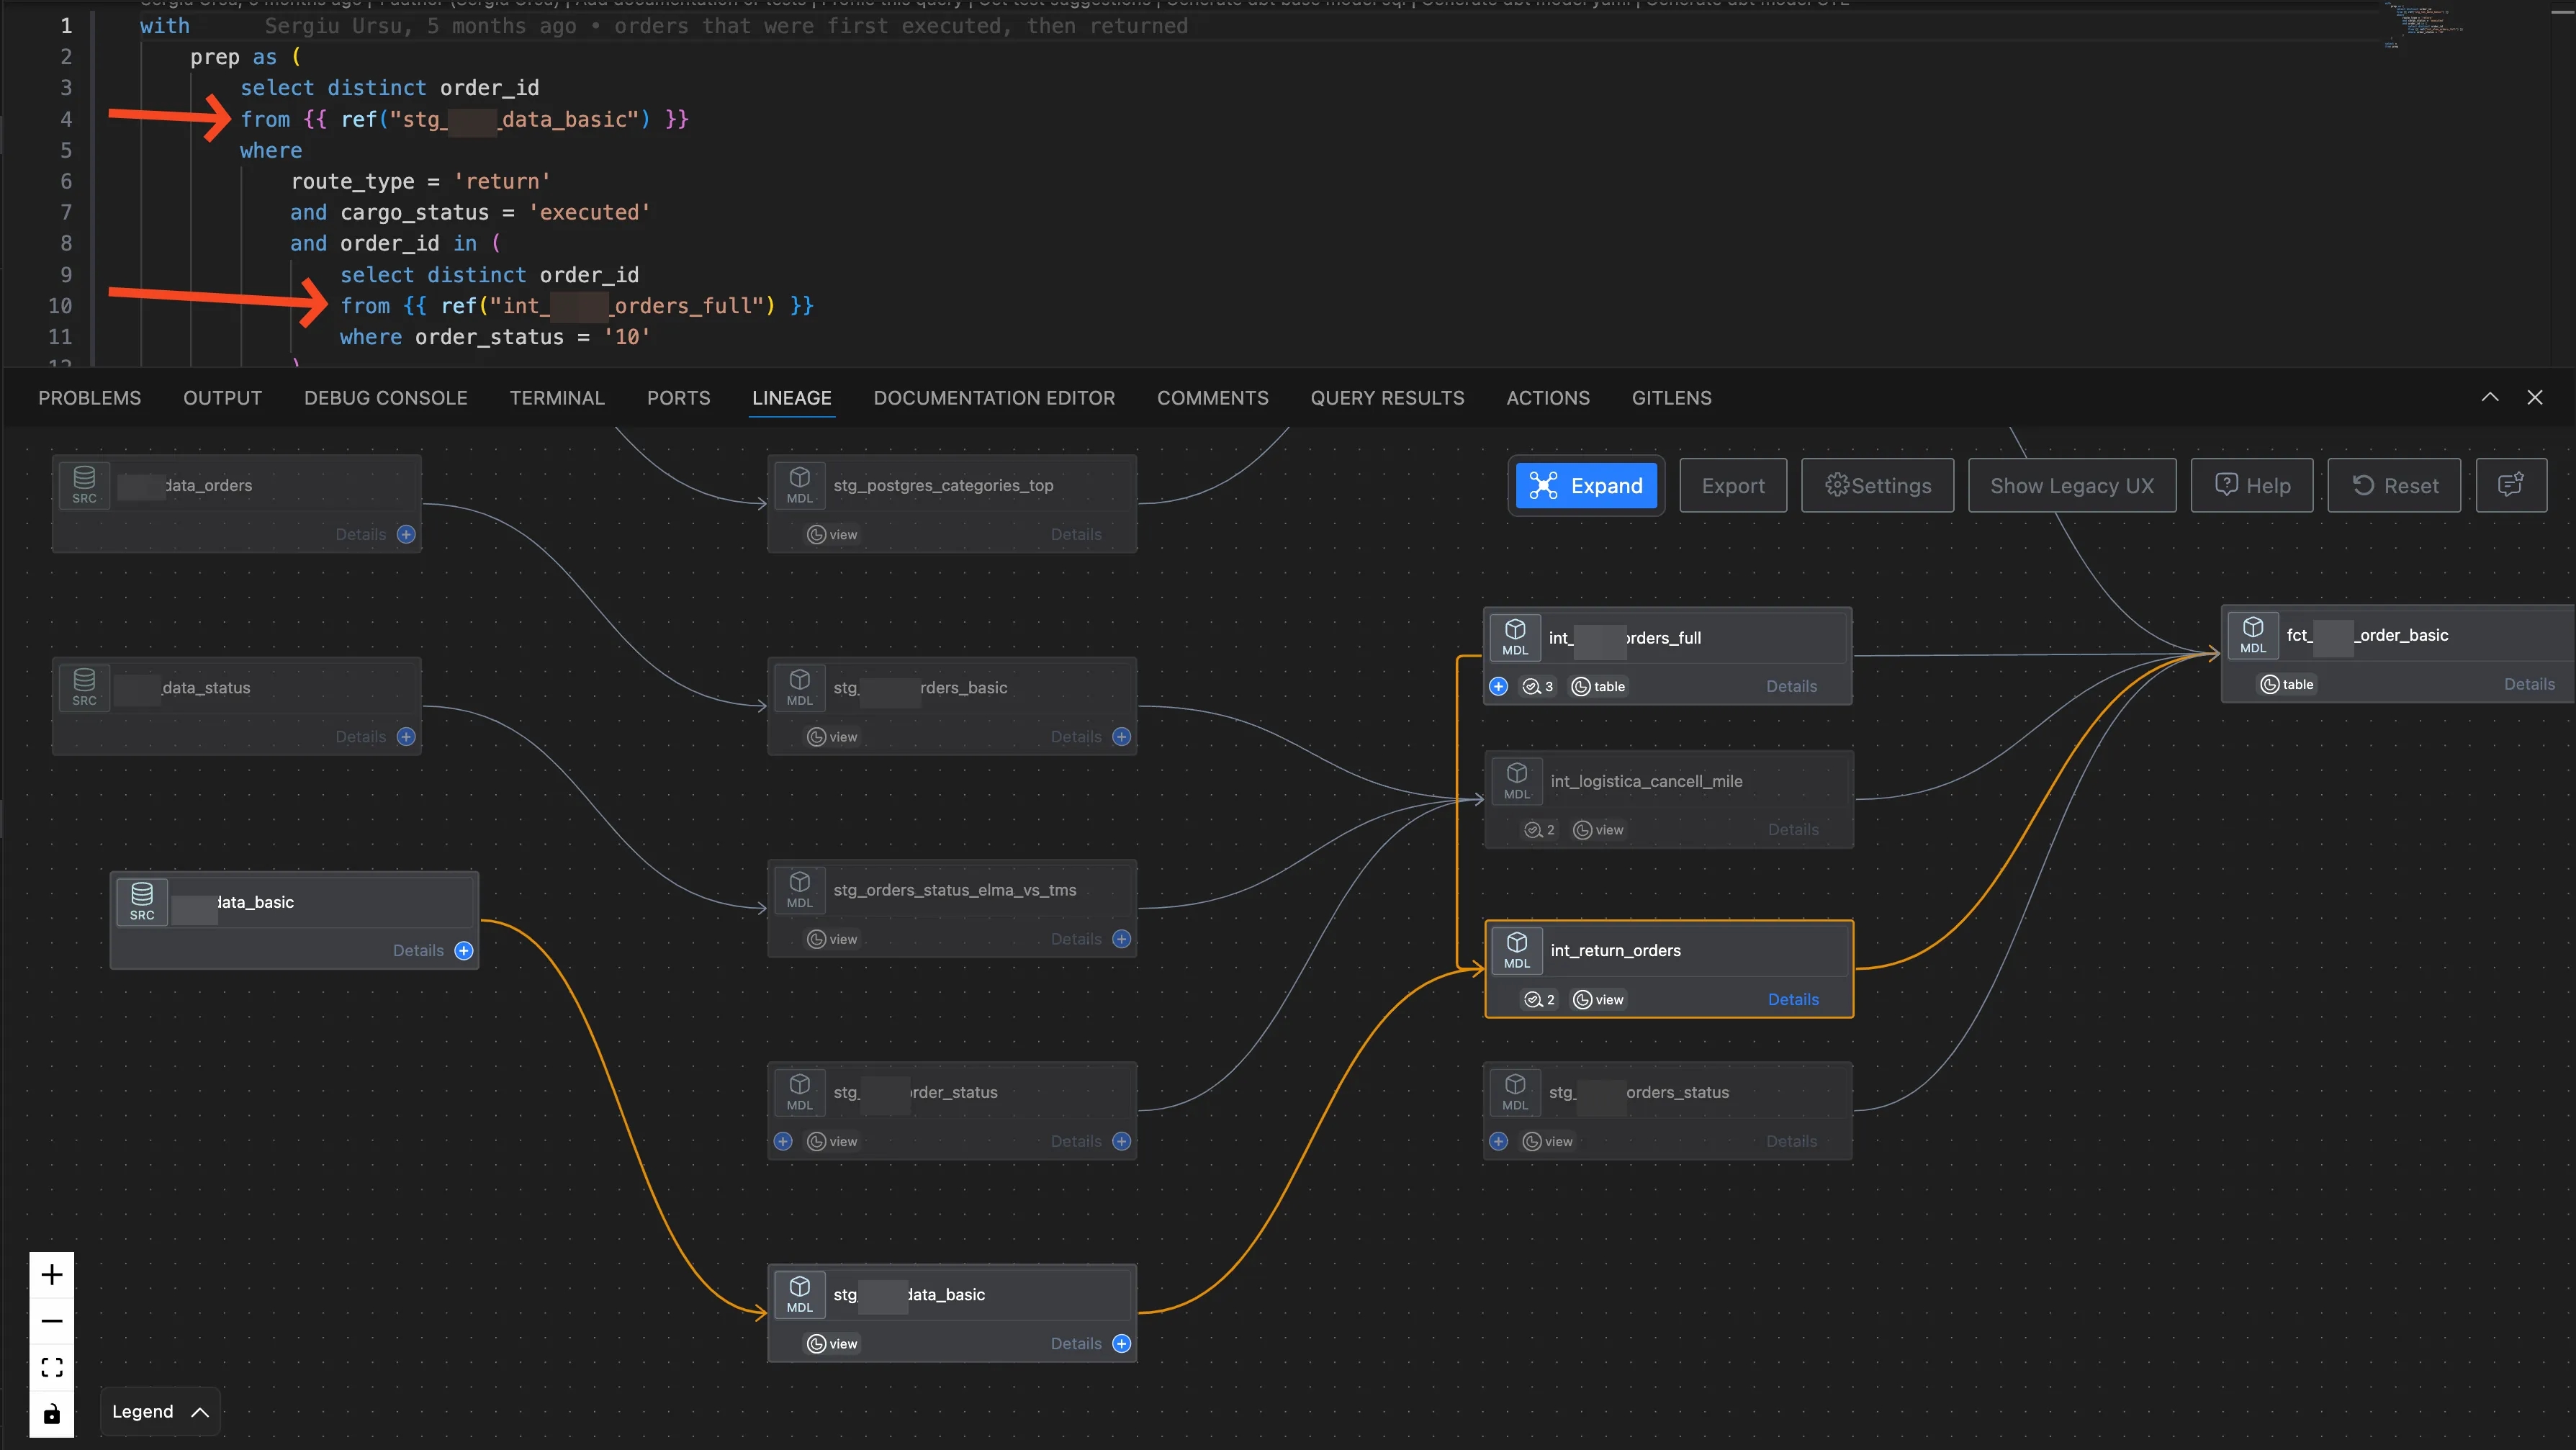Viewport: 2576px width, 1450px height.
Task: Expand data_status source node plus icon
Action: (x=406, y=737)
